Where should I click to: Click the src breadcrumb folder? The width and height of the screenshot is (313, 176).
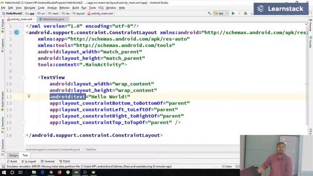(42, 13)
